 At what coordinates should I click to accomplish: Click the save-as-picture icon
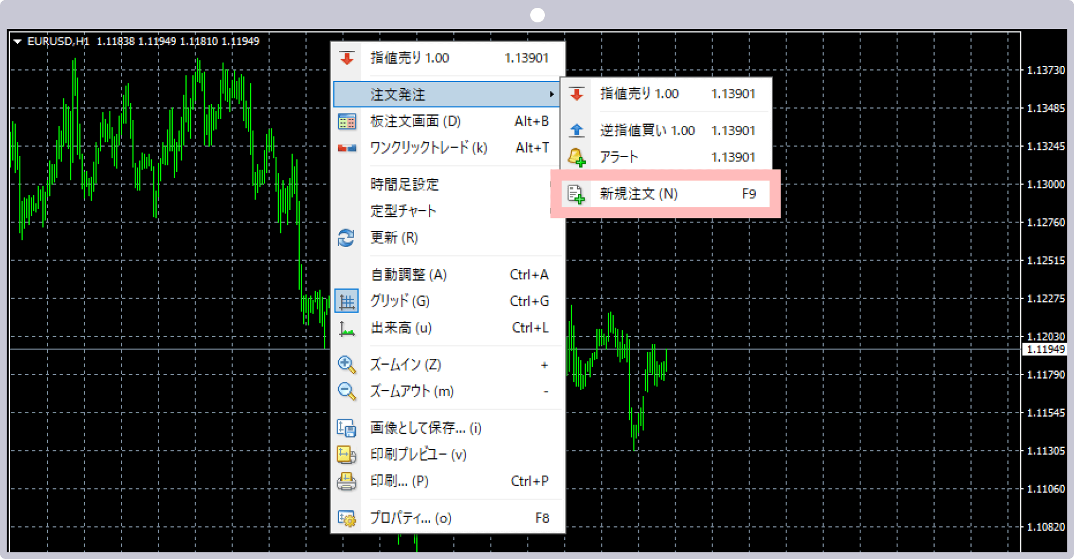point(347,428)
